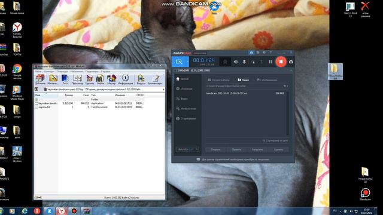Viewport: 383px width, 215px height.
Task: Toggle mouse cursor effects in Bandicam
Action: point(253,62)
